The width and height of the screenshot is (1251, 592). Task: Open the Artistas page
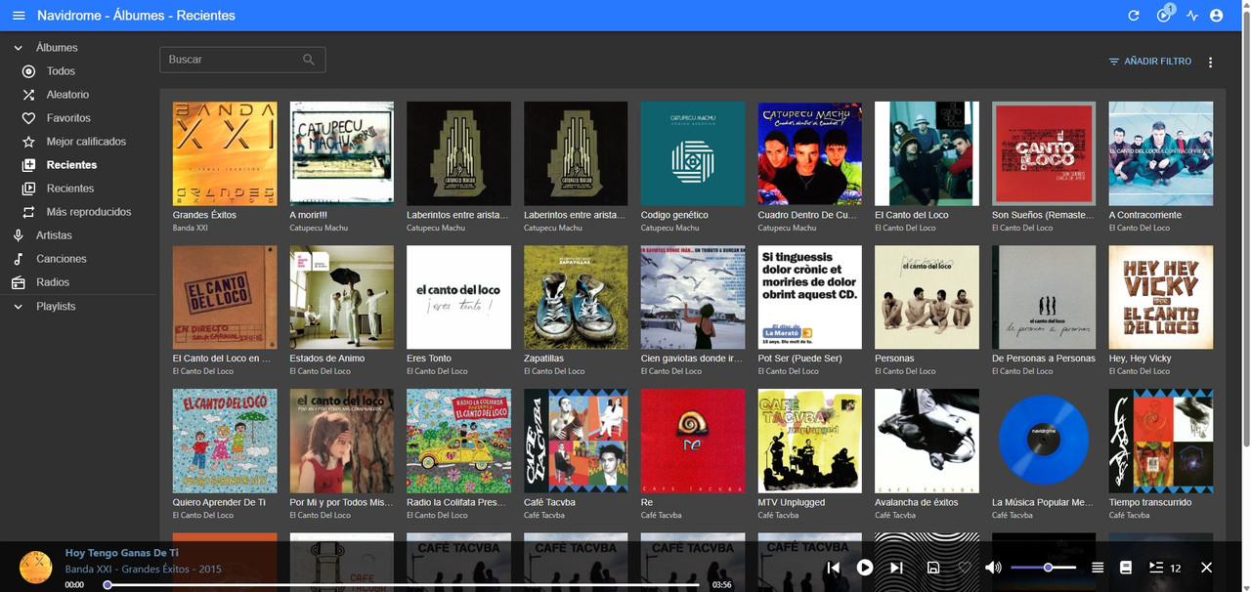click(78, 235)
